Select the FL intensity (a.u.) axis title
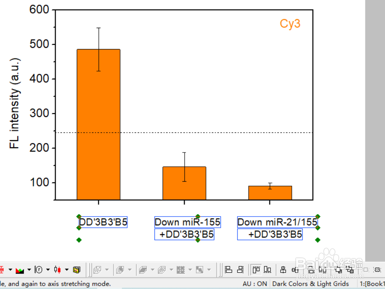 pos(15,103)
